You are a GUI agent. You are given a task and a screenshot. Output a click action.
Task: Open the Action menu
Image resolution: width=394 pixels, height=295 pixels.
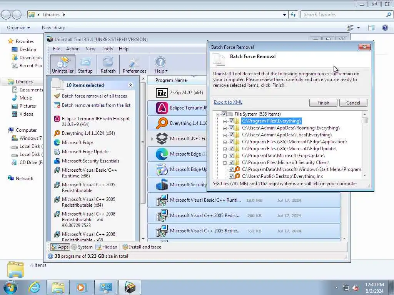73,49
